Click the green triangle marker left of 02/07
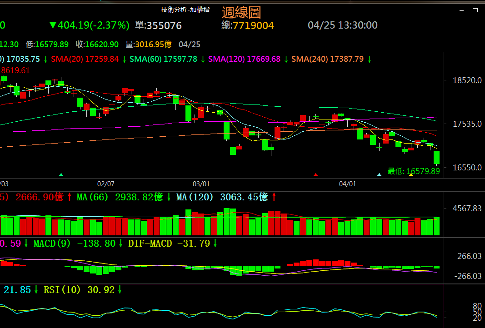This screenshot has width=485, height=328. pos(61,174)
